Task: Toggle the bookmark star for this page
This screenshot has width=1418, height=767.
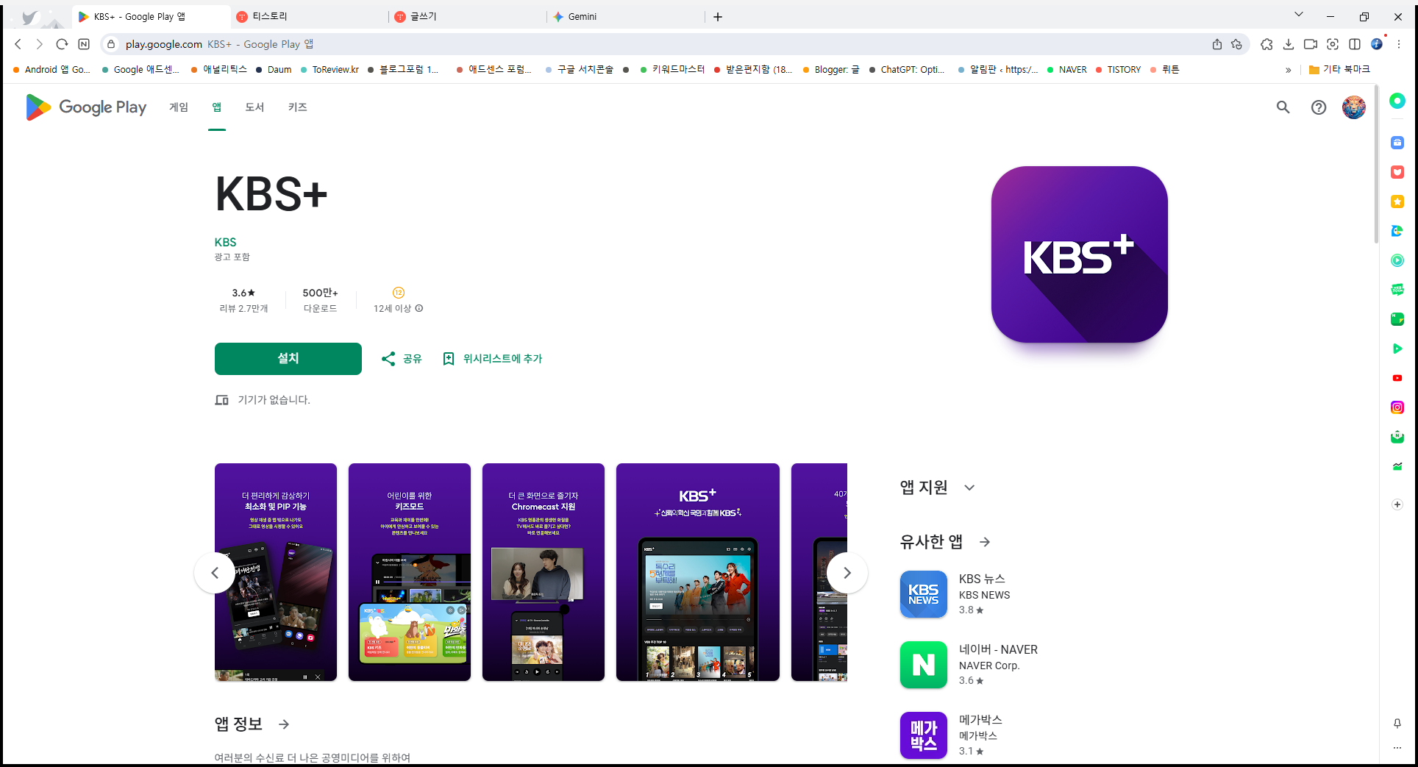Action: [x=1236, y=44]
